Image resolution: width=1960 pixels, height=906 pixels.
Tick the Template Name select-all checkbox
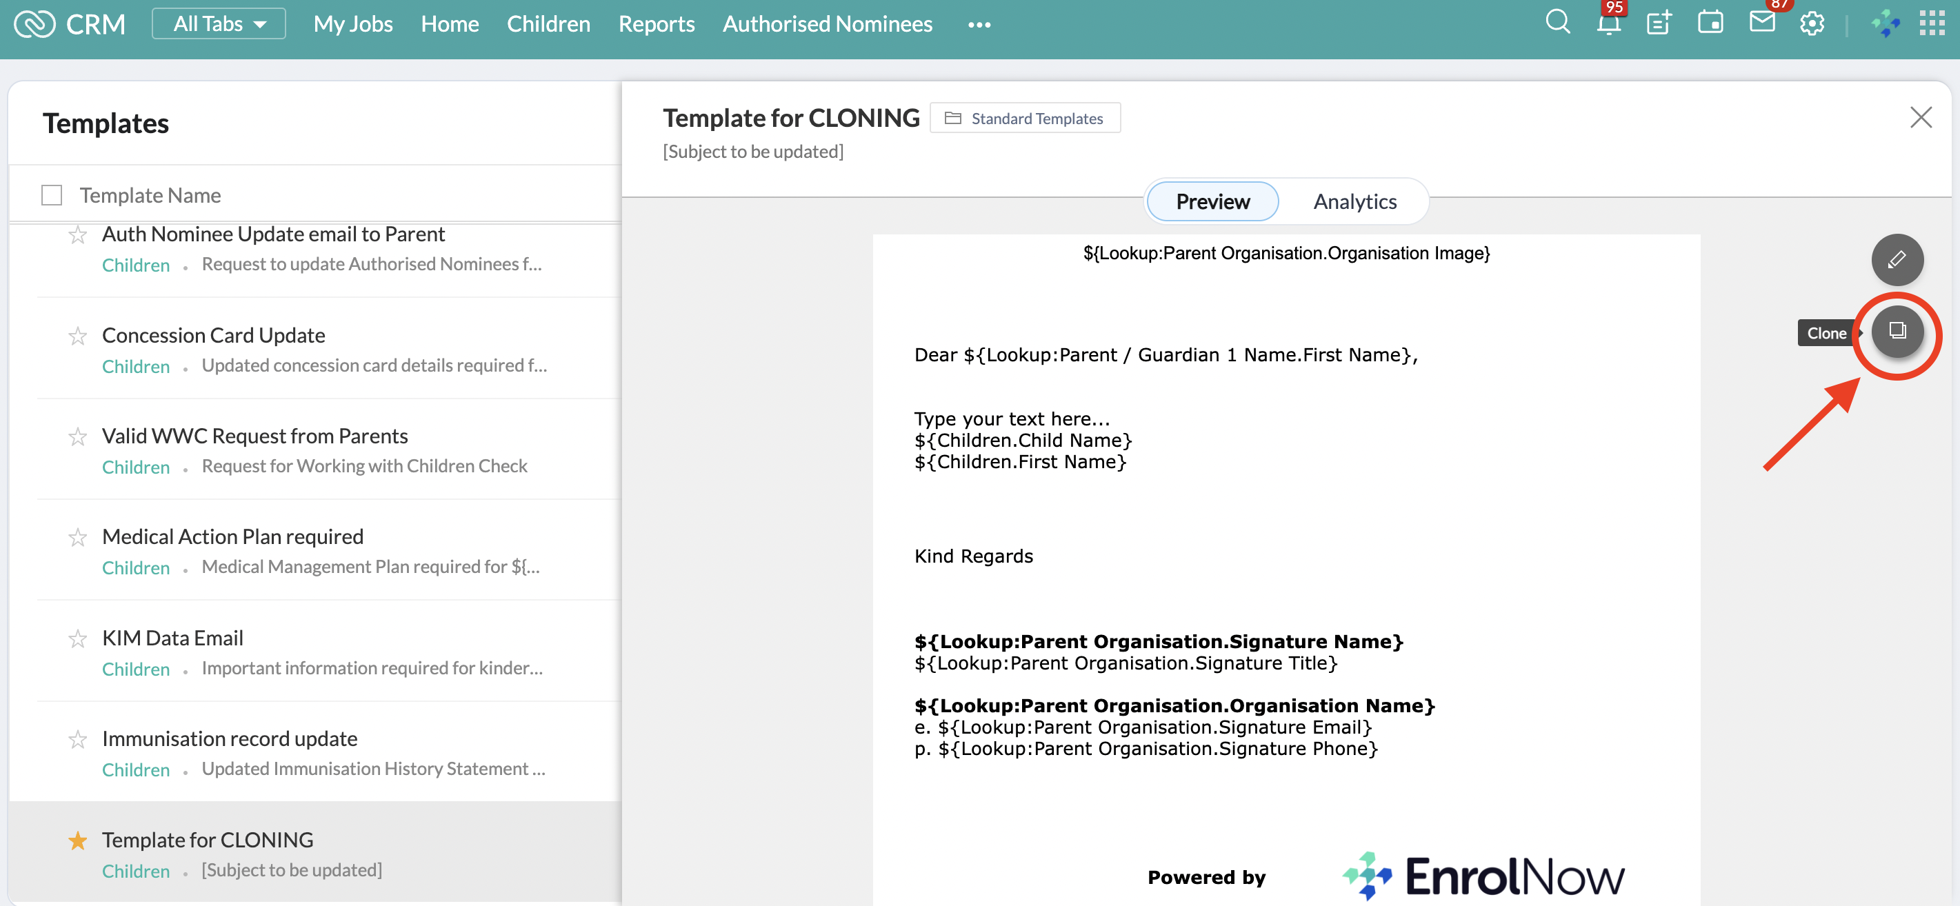pos(52,196)
